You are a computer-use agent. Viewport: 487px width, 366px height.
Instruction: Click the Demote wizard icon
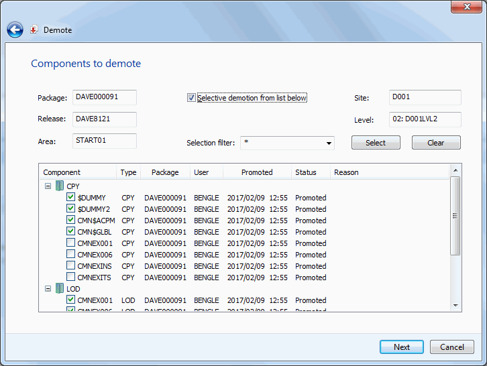click(x=34, y=29)
